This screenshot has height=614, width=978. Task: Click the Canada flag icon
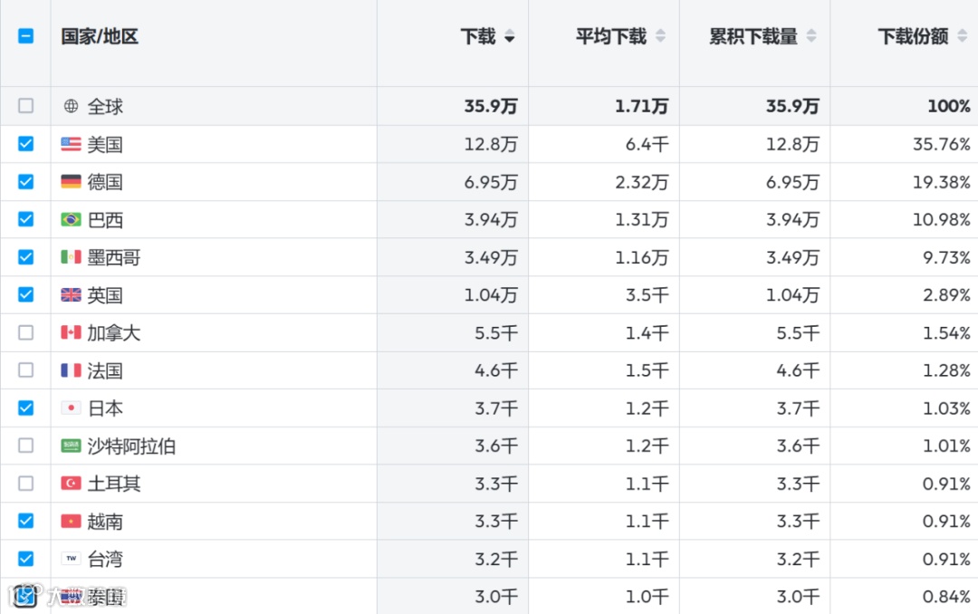(x=71, y=332)
